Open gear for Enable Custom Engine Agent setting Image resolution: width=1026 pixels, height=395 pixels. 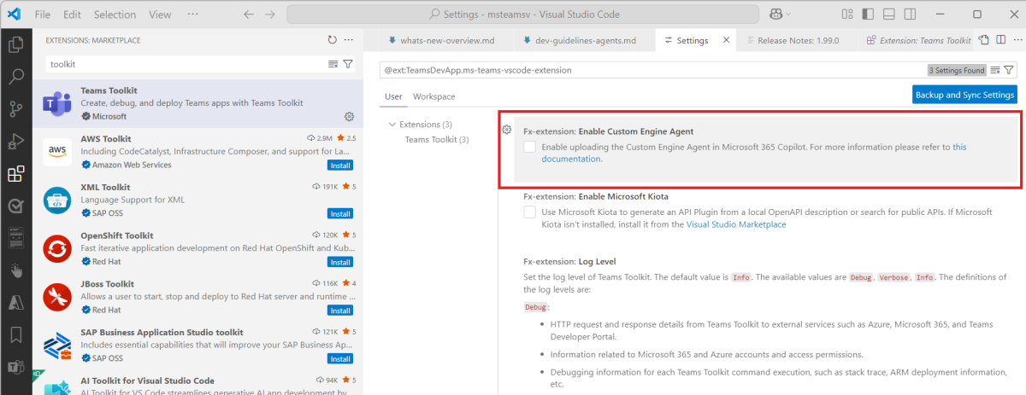click(x=506, y=130)
